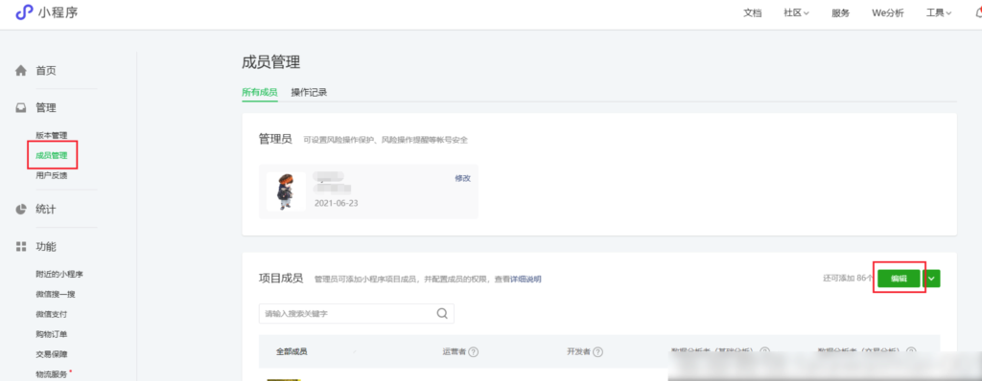The image size is (982, 381).
Task: Click the 还可添加 86个 text
Action: [x=848, y=279]
